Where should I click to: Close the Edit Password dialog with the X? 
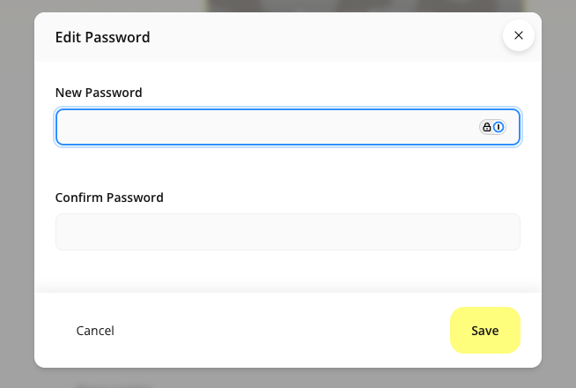[518, 35]
